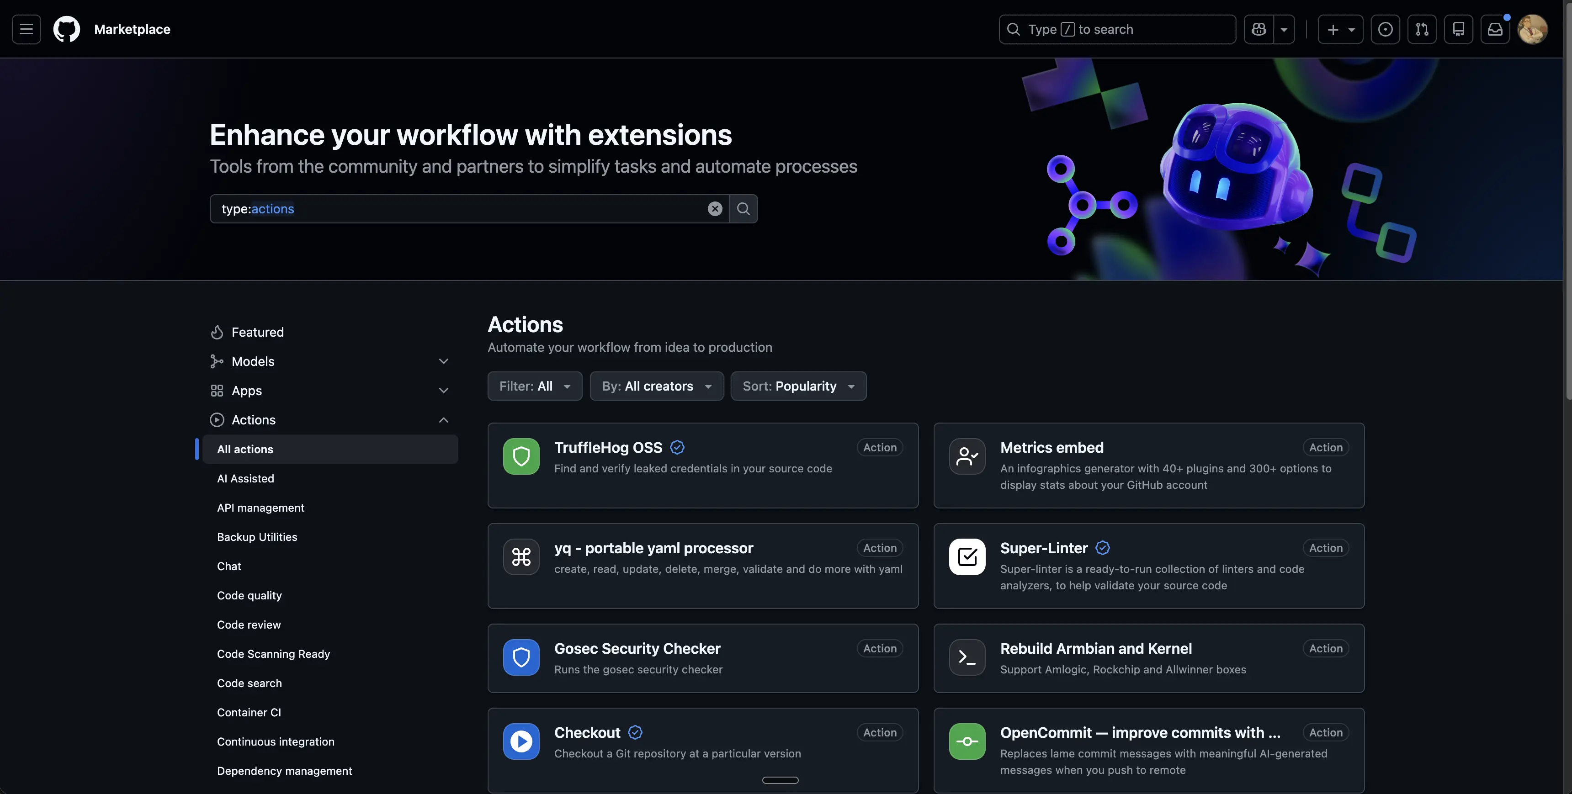The width and height of the screenshot is (1572, 794).
Task: Expand the Models sidebar section
Action: [444, 361]
